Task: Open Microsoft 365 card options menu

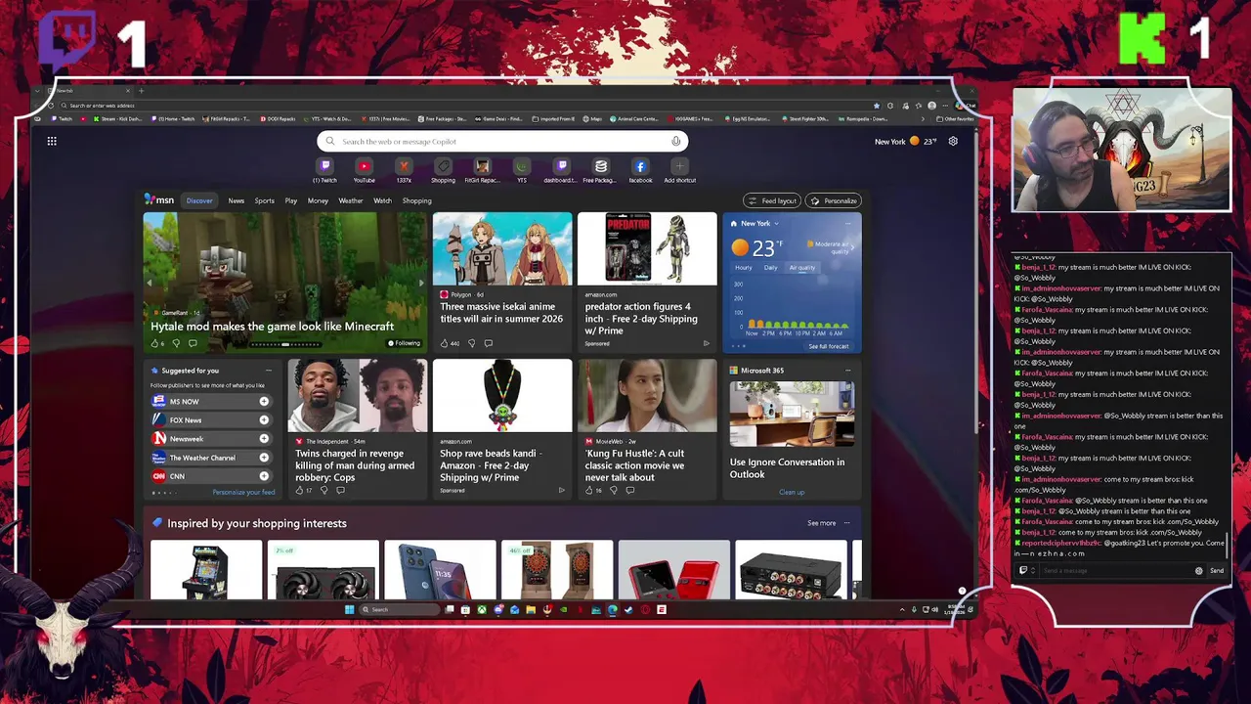Action: point(847,371)
